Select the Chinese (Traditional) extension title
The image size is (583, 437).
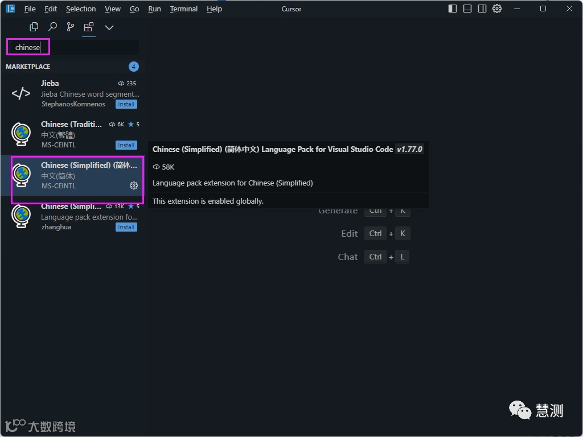coord(71,124)
